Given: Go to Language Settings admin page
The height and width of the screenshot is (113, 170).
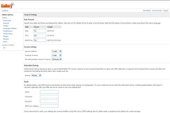Looking at the screenshot, I should click(x=10, y=28).
